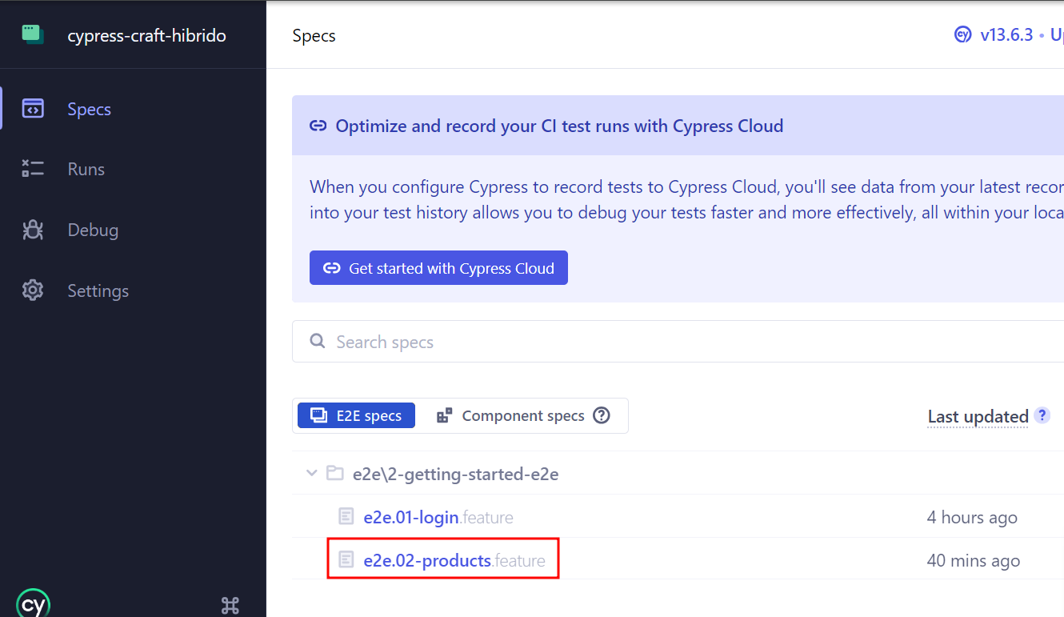The width and height of the screenshot is (1064, 617).
Task: Click the search magnifier icon
Action: 318,342
